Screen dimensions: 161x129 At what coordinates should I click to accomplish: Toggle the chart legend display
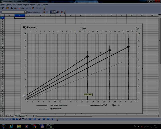(54, 12)
